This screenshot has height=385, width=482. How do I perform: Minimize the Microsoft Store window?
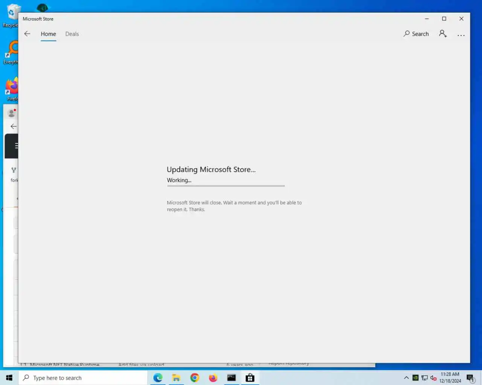[427, 19]
